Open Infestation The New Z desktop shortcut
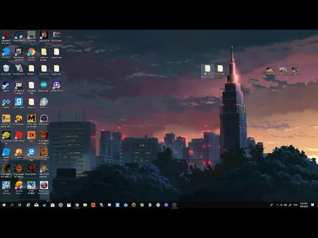This screenshot has height=238, width=318. (6, 38)
